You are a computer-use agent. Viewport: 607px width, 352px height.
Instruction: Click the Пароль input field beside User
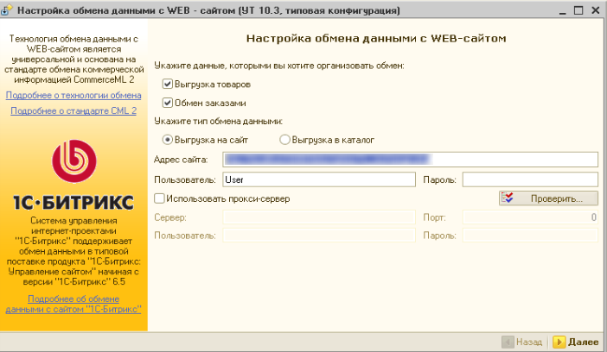click(x=530, y=179)
